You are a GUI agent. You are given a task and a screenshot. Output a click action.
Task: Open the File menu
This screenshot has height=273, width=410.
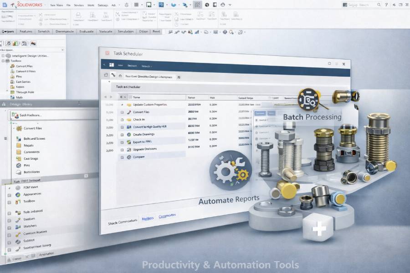pyautogui.click(x=68, y=5)
